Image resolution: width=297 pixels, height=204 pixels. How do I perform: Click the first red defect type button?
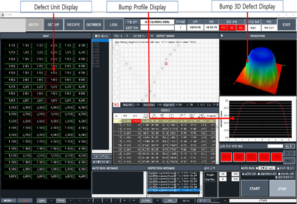coord(226,157)
